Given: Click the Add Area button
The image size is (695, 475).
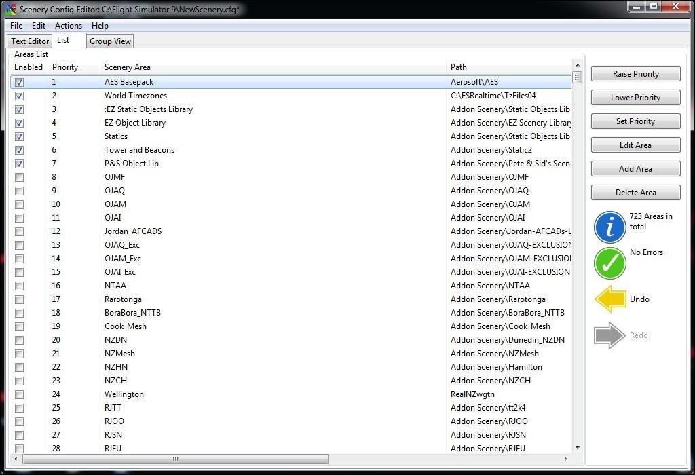Looking at the screenshot, I should click(x=635, y=168).
